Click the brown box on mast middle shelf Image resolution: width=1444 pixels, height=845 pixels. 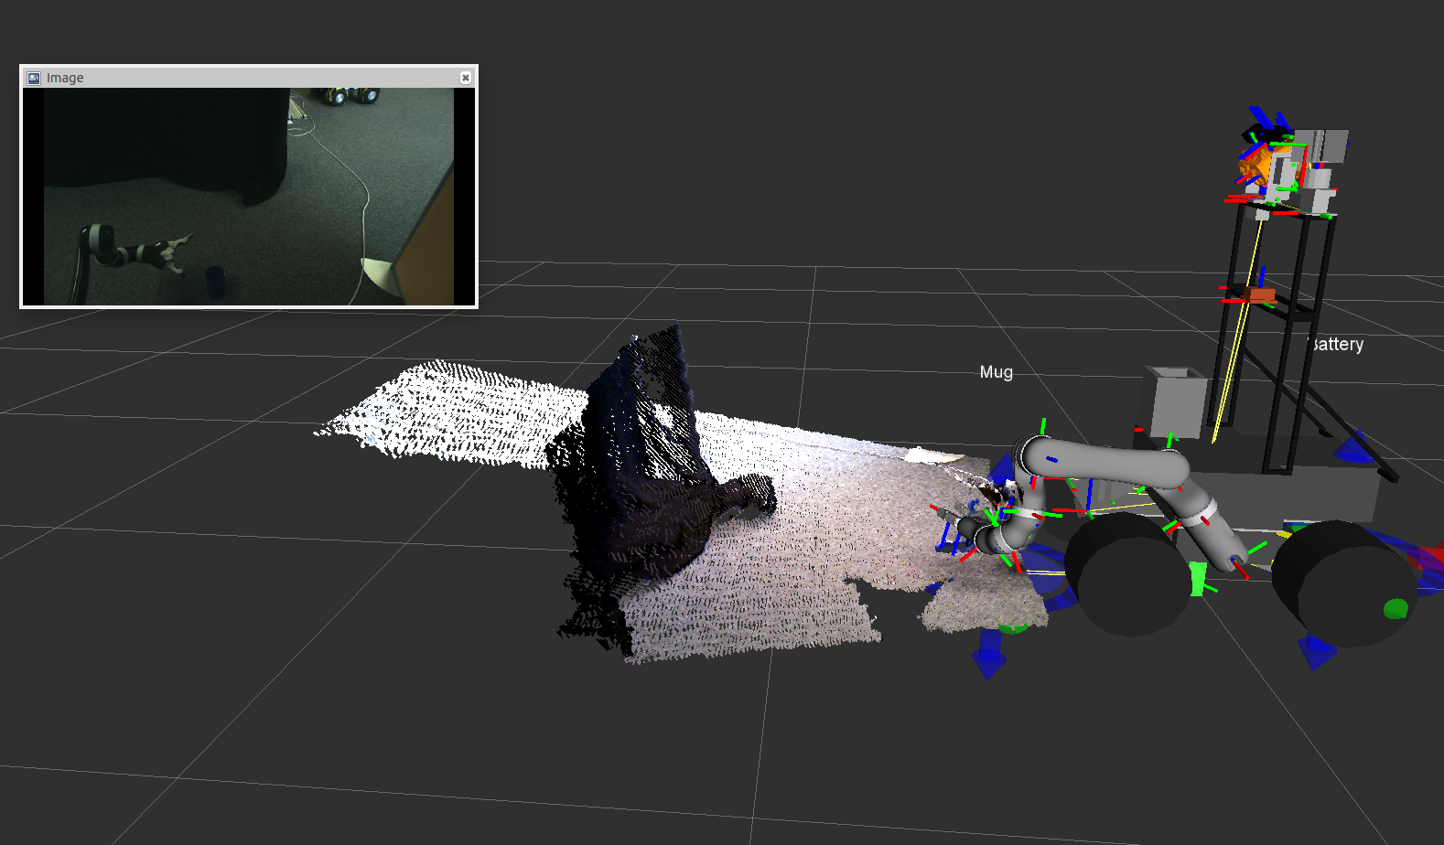click(x=1262, y=295)
